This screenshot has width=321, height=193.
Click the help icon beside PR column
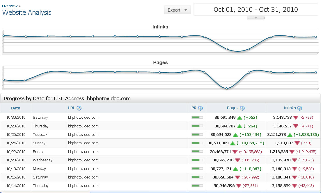[200, 108]
